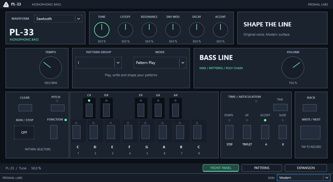The image size is (333, 182).
Task: Click the Decay knob
Action: coord(197,30)
